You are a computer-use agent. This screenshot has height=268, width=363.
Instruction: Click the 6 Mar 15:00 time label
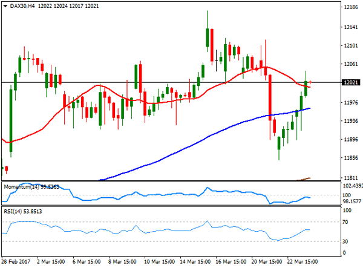tap(87, 262)
